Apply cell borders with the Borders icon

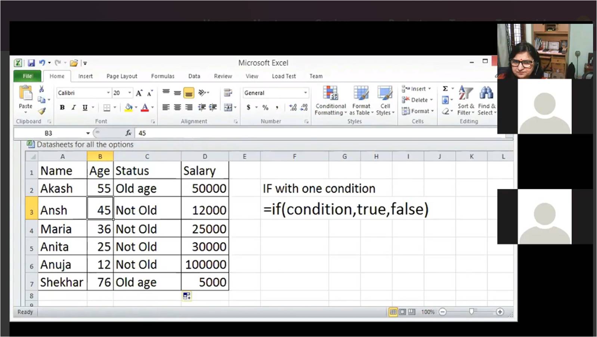(x=107, y=108)
